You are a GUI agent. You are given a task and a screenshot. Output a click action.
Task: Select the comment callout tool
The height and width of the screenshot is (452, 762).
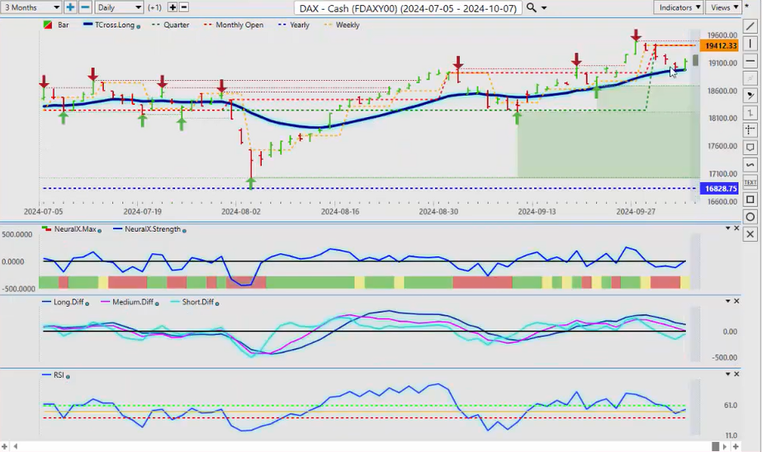point(750,147)
